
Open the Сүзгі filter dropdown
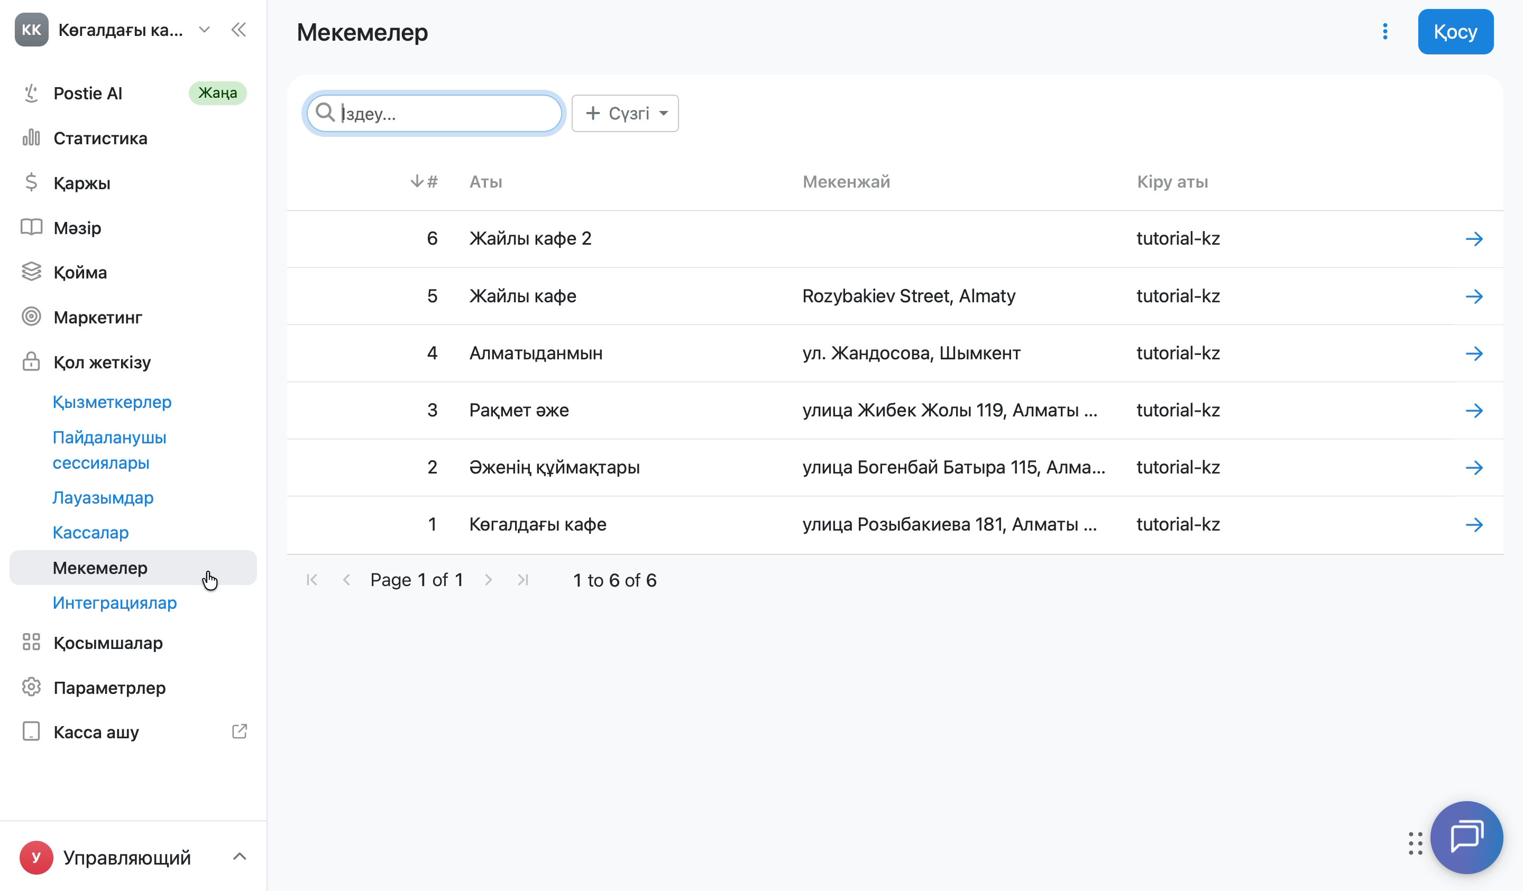(625, 113)
